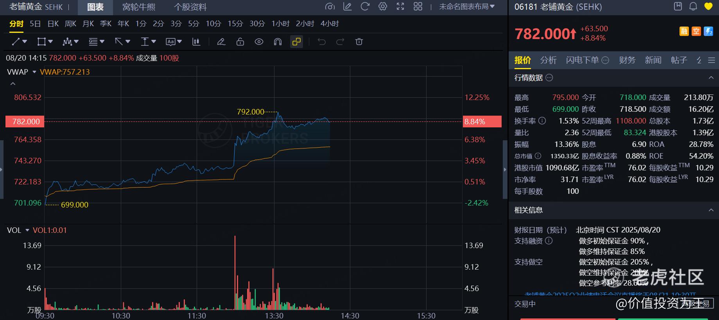Enter fullscreen chart mode

[x=400, y=7]
